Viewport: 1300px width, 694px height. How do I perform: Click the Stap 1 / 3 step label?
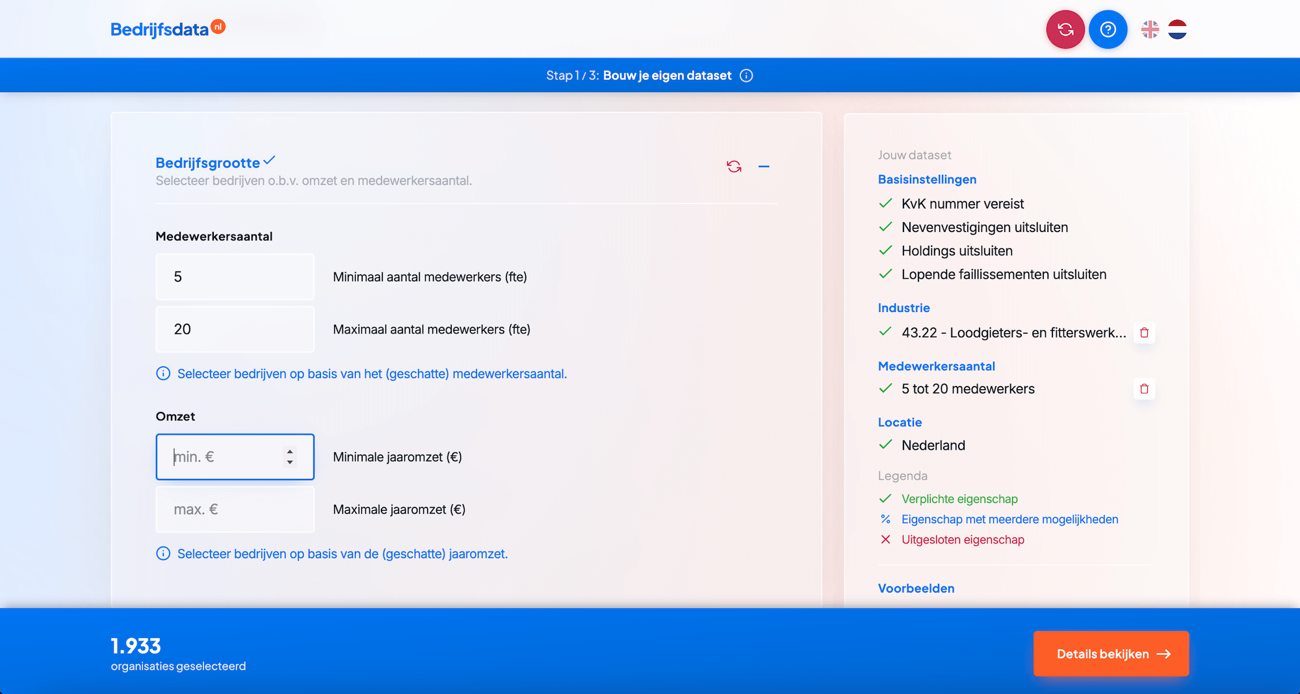click(572, 75)
